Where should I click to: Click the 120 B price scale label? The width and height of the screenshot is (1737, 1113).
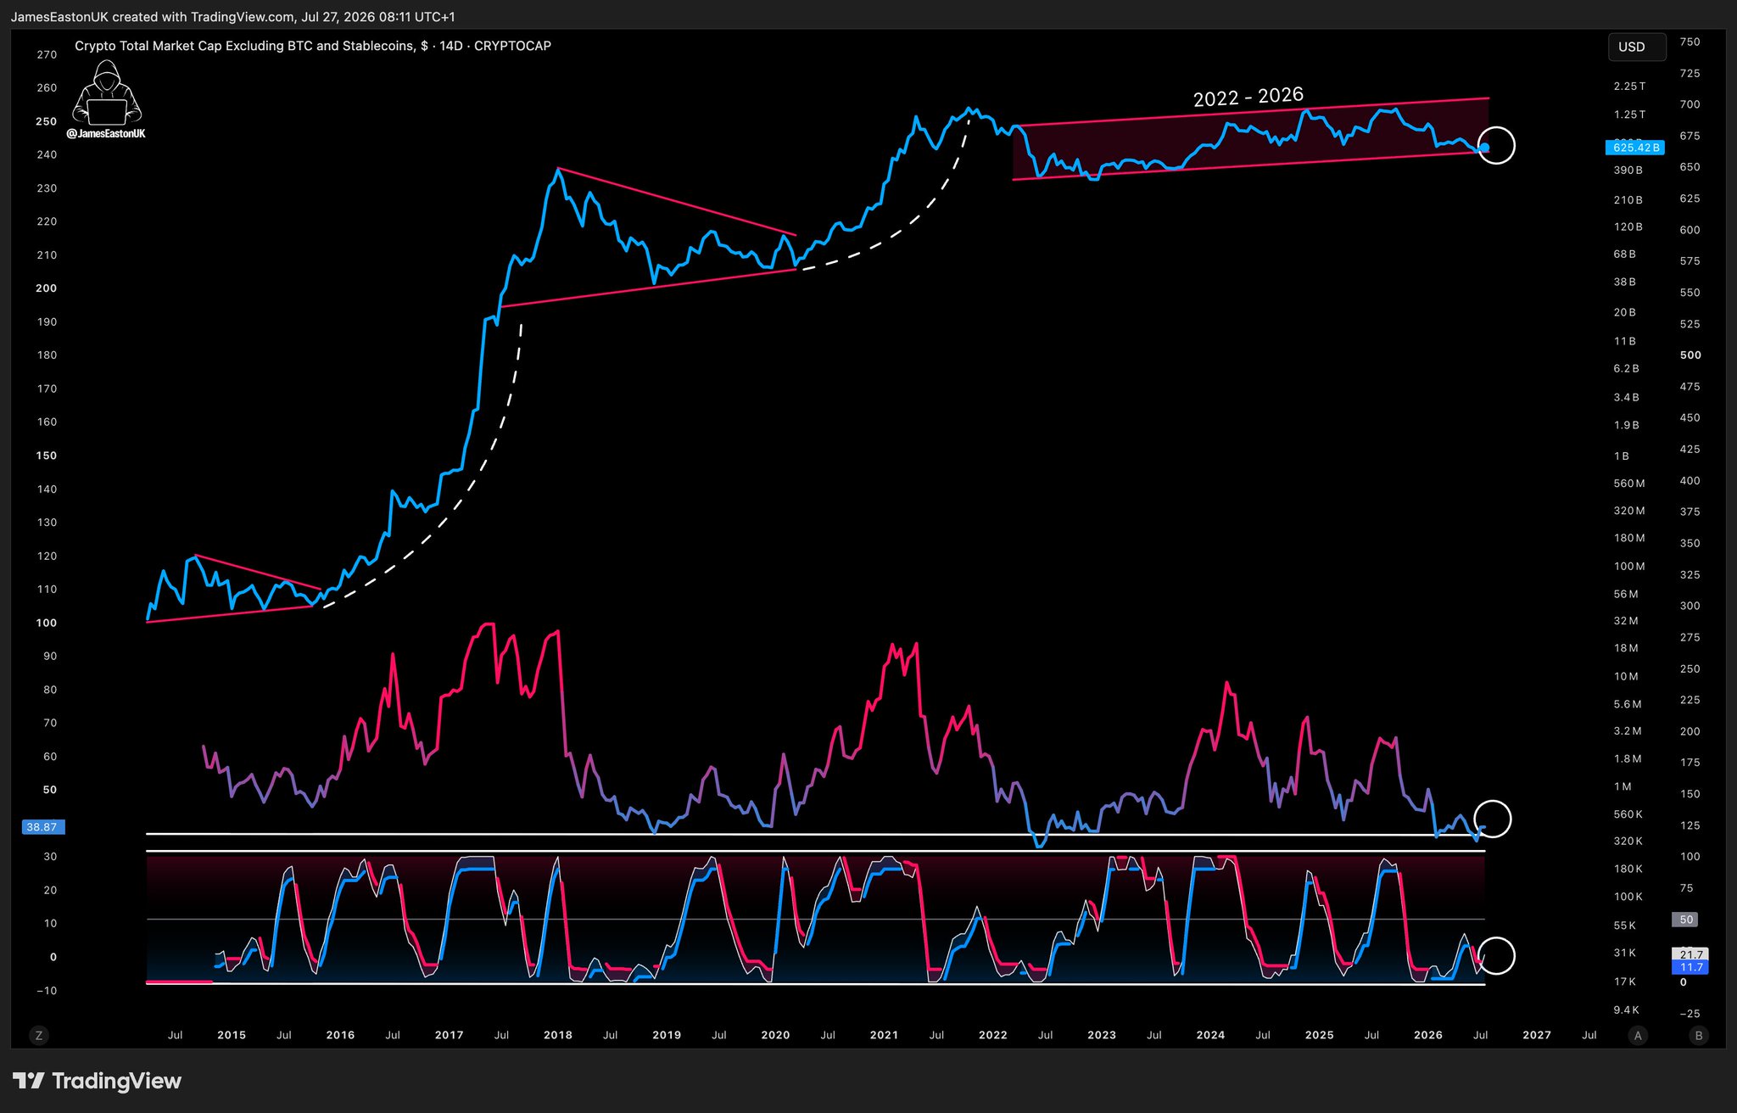(x=1628, y=227)
